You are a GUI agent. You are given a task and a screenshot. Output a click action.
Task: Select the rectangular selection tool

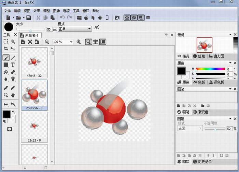point(6,41)
